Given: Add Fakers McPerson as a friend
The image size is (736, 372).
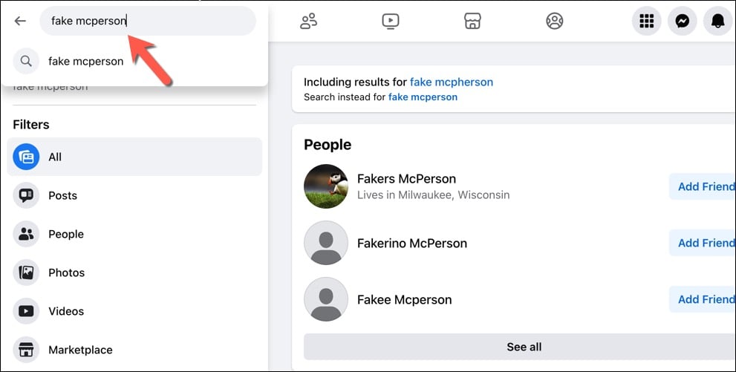Looking at the screenshot, I should [704, 186].
